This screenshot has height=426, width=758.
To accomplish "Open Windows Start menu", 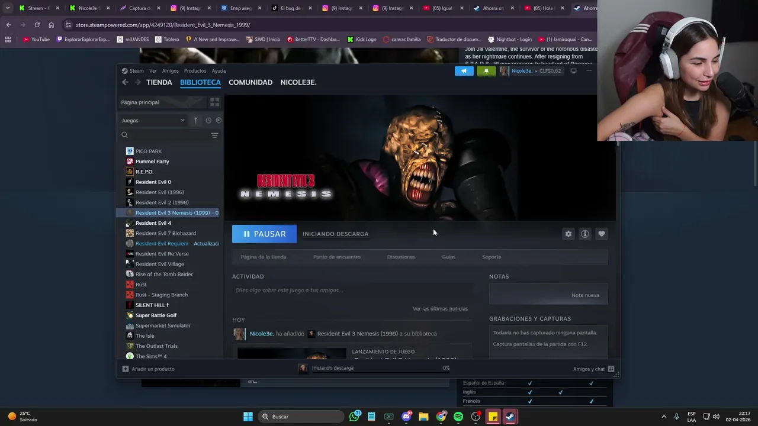I will 248,417.
